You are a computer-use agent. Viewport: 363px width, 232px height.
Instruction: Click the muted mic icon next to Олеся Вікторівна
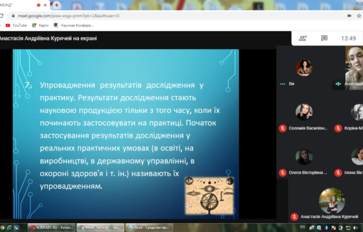coord(282,173)
